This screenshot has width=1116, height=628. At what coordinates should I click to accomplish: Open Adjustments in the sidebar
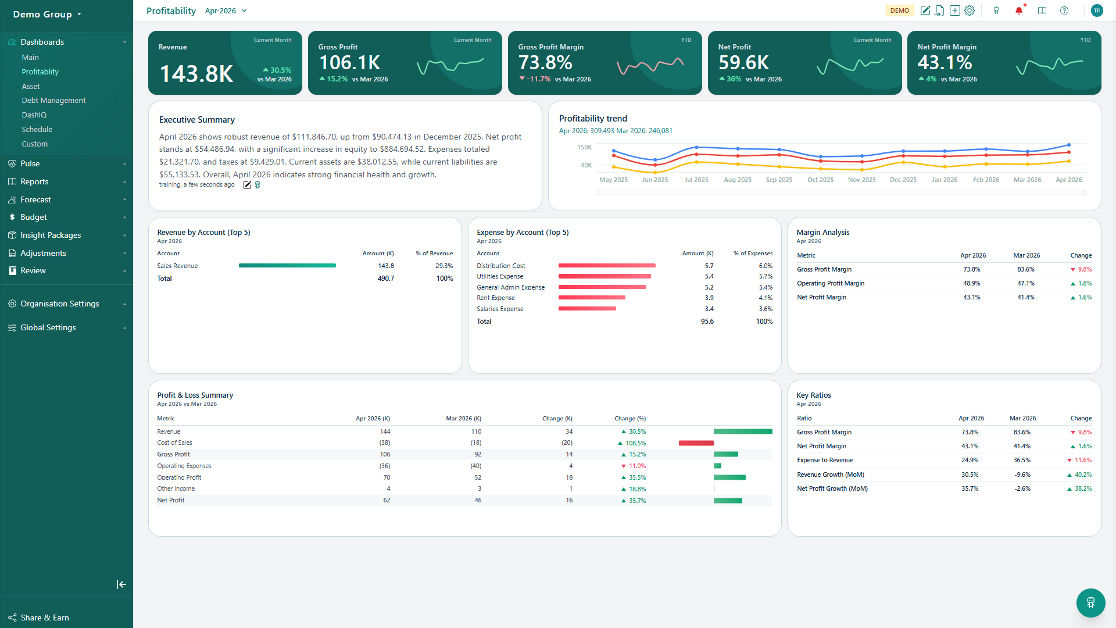pos(43,253)
